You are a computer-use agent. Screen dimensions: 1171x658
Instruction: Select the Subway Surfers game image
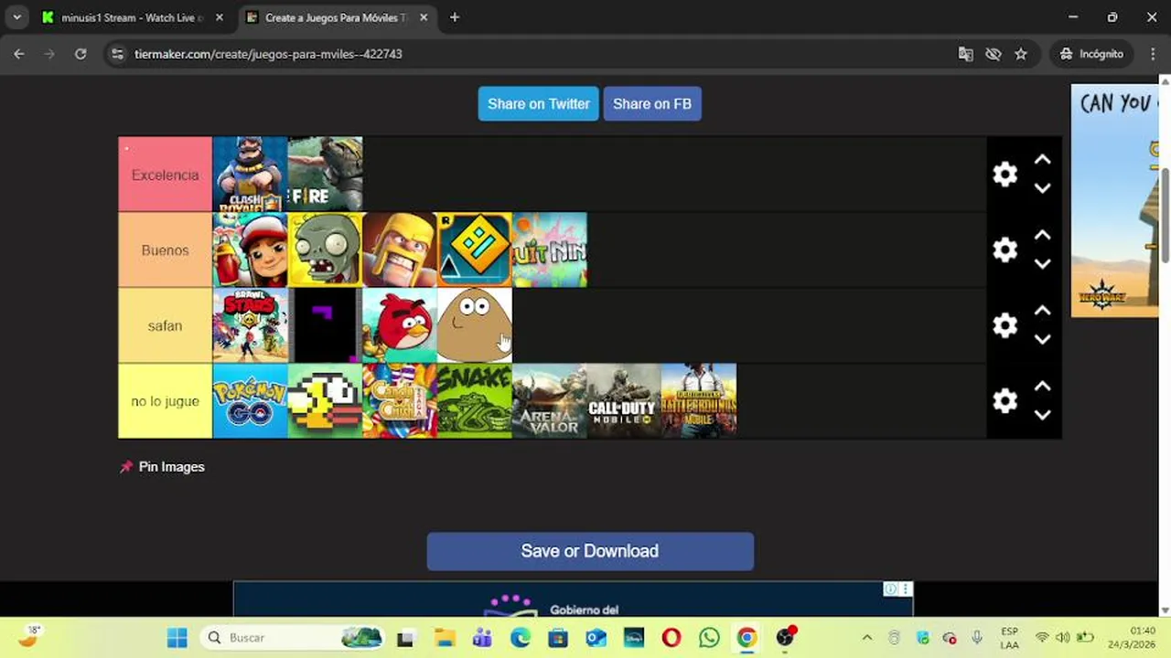(x=250, y=249)
